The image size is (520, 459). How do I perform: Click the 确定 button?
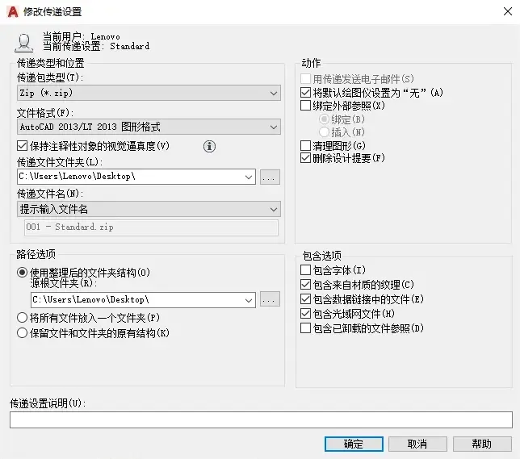pyautogui.click(x=354, y=444)
